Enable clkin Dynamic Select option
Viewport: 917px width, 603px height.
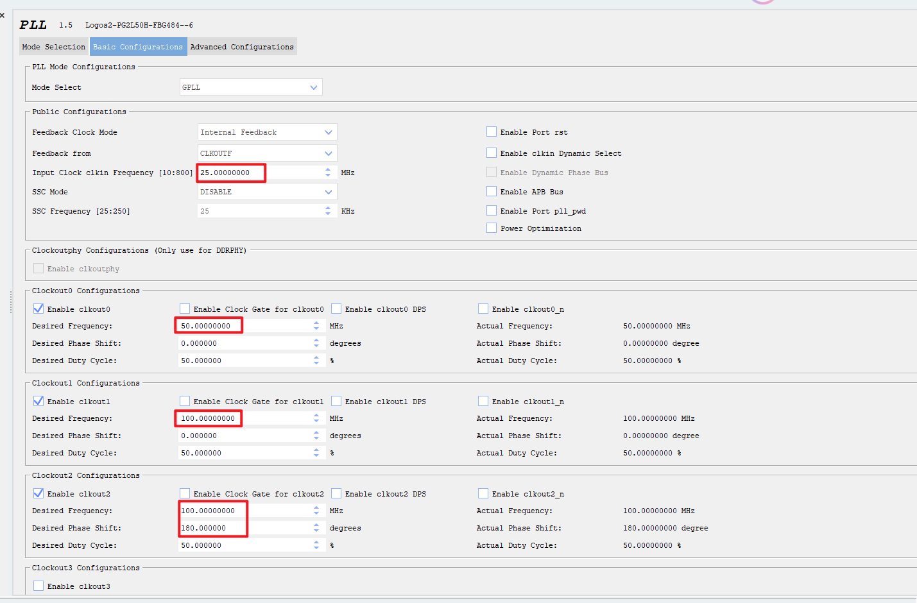pyautogui.click(x=491, y=153)
